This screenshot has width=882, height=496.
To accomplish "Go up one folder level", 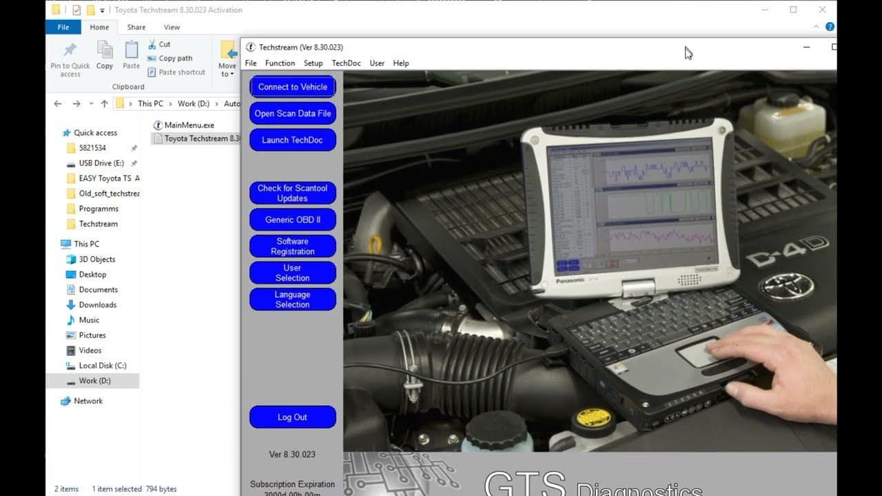I will click(104, 104).
